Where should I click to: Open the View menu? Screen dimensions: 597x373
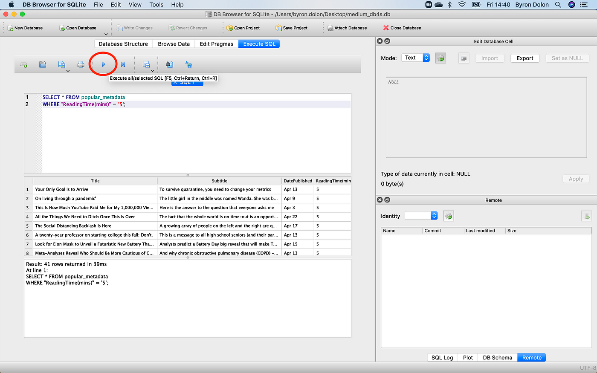point(135,5)
